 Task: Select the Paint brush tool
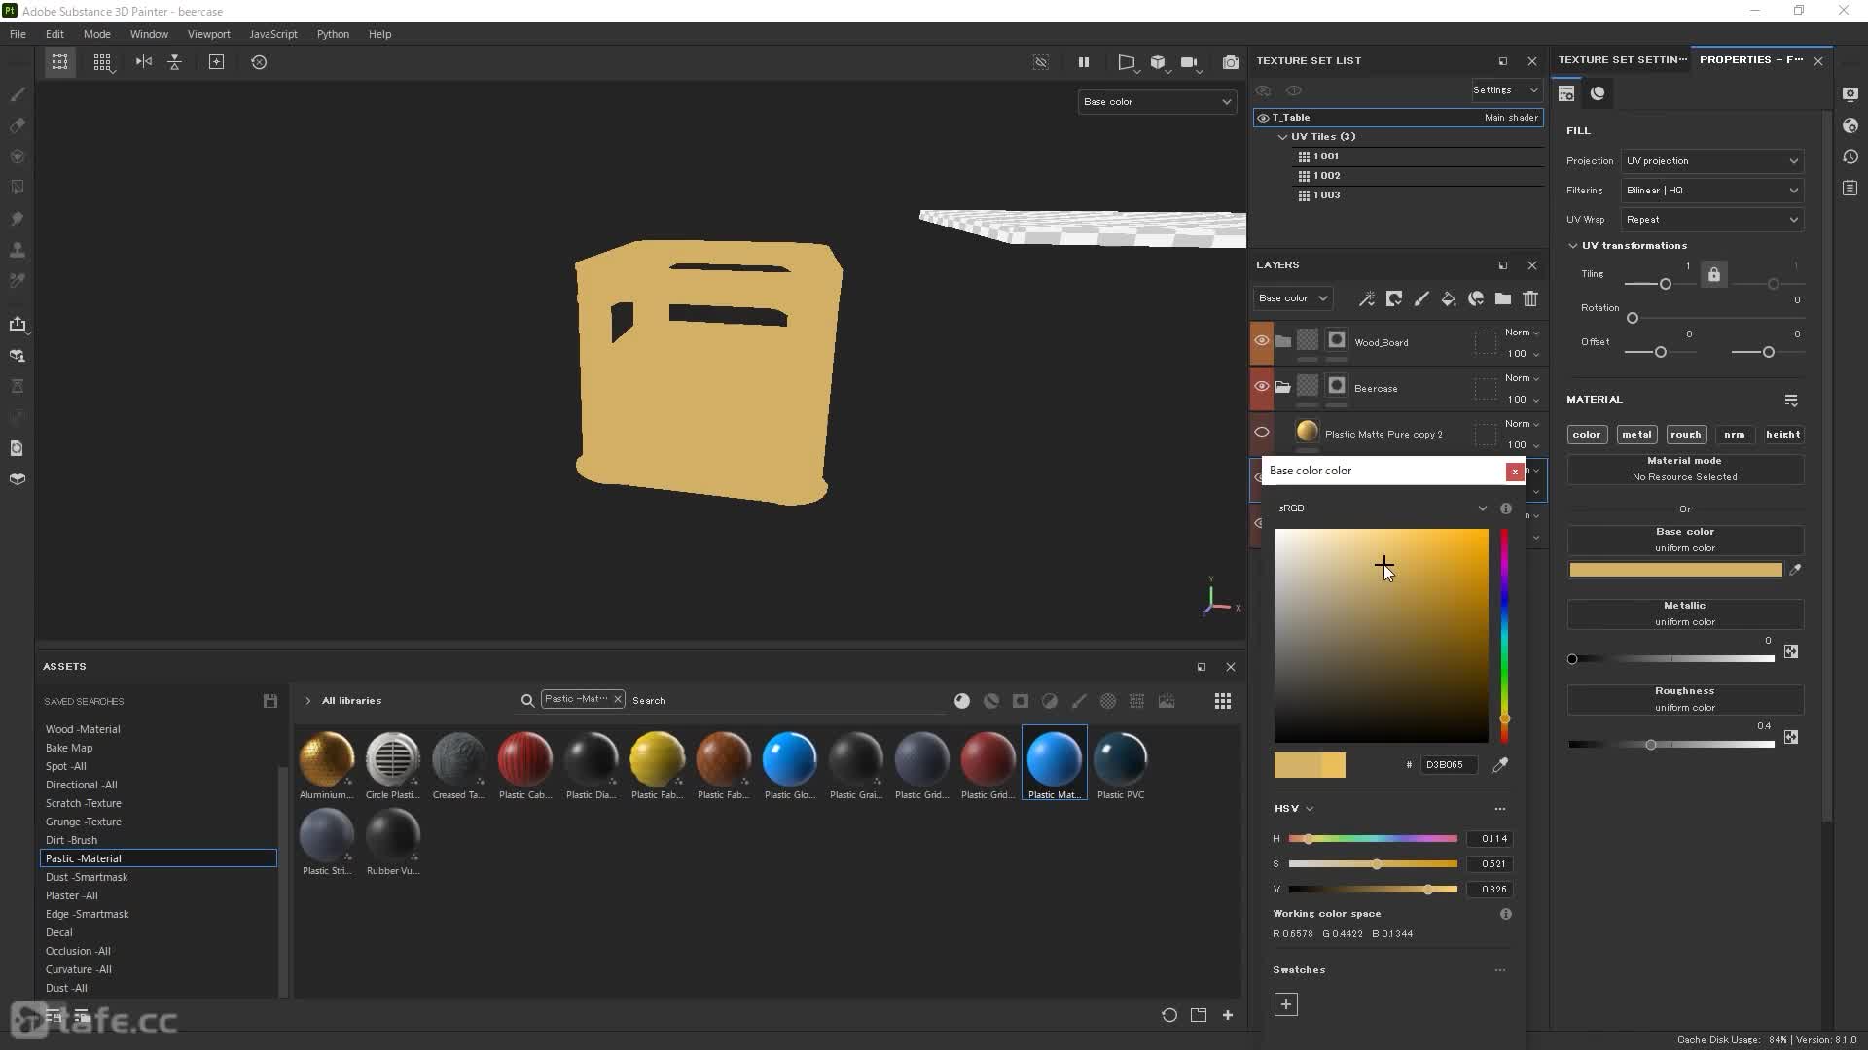18,94
